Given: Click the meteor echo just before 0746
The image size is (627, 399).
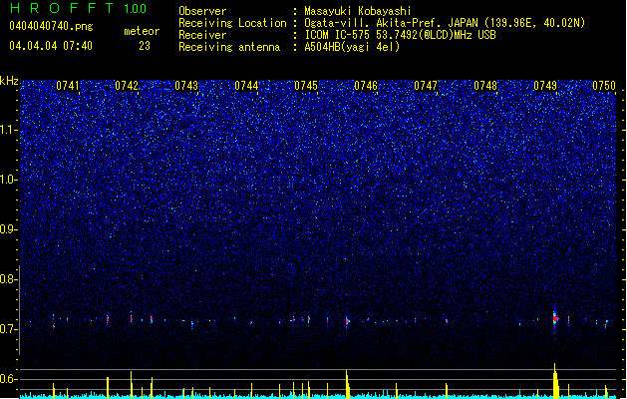Looking at the screenshot, I should (x=347, y=321).
